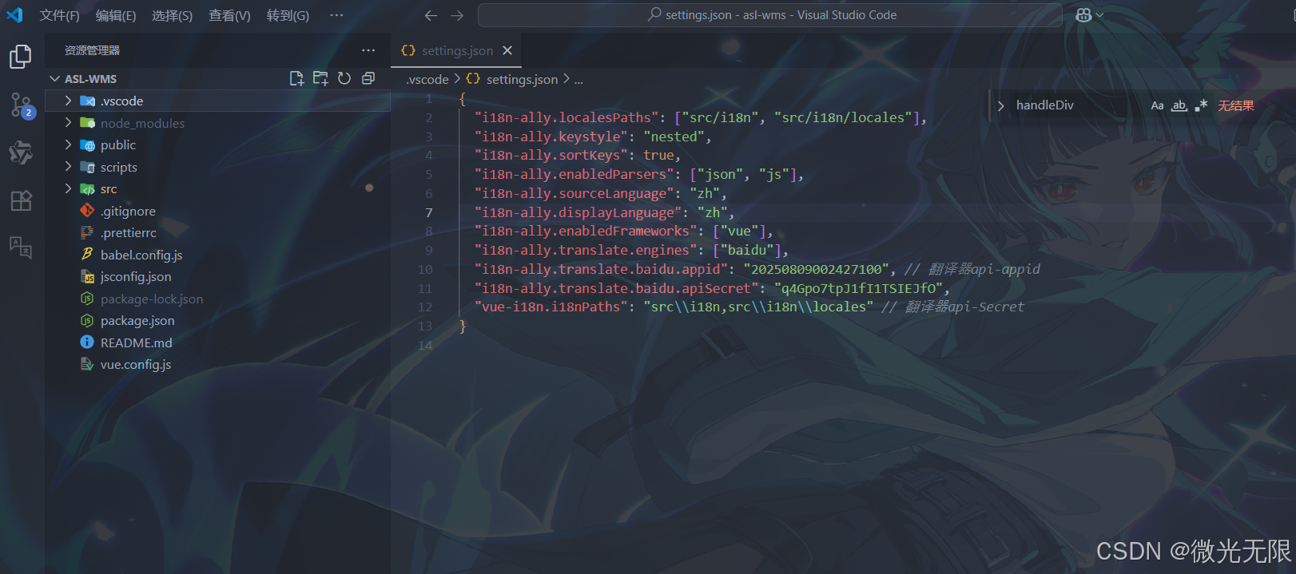Open the 编辑(E) menu

click(x=116, y=15)
